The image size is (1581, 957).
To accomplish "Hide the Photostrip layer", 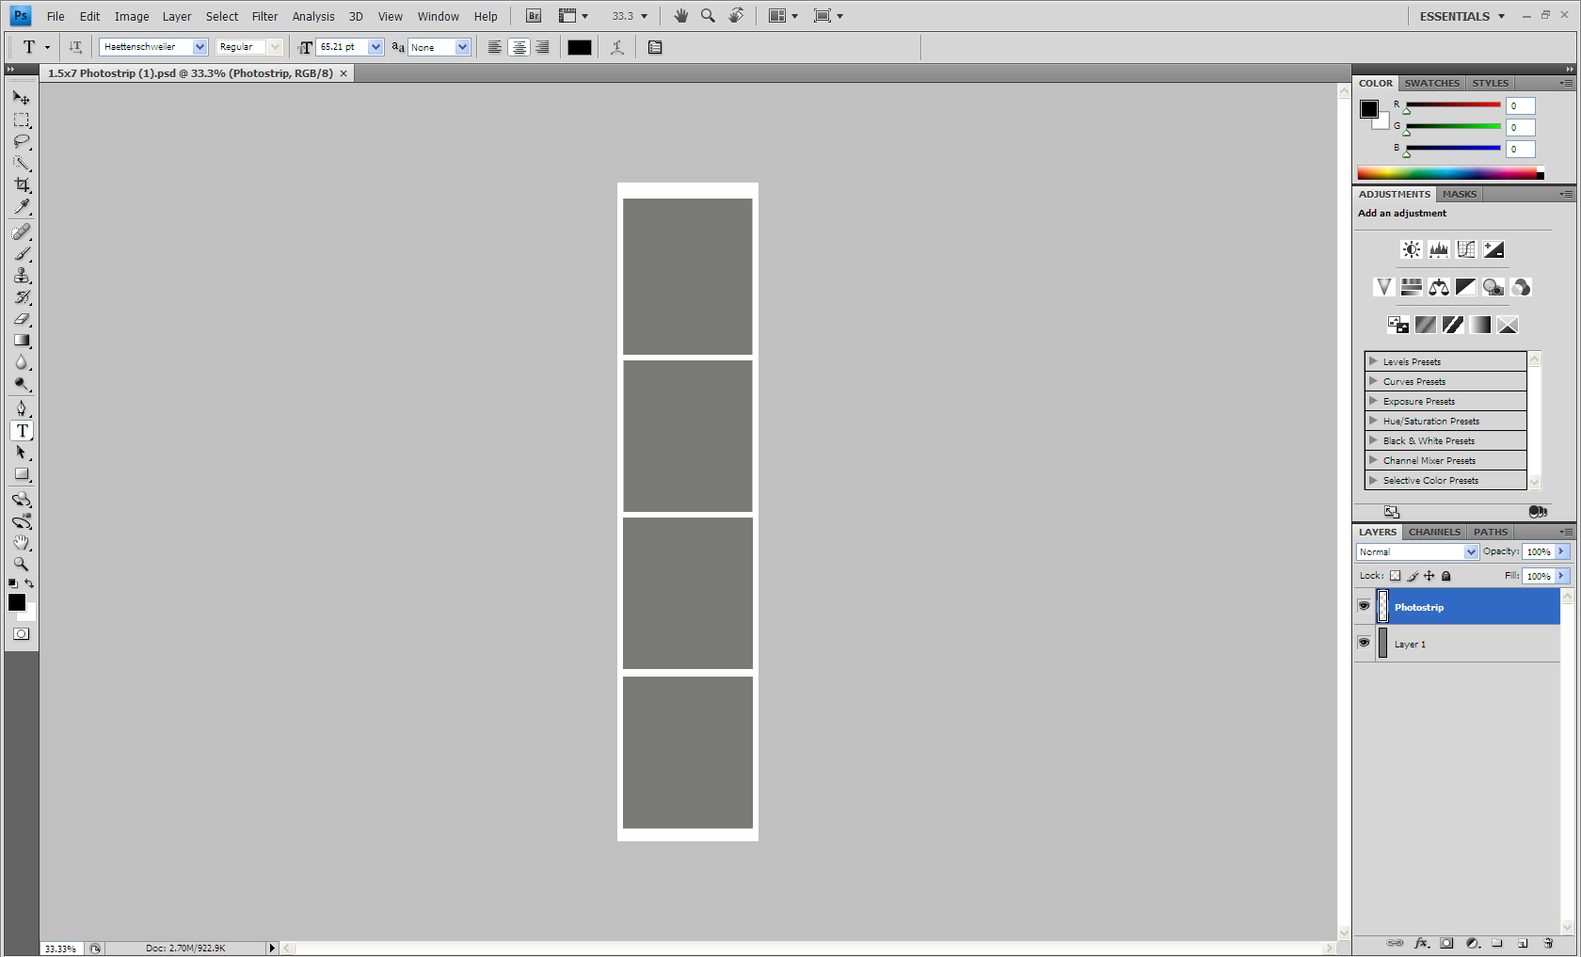I will pos(1364,606).
